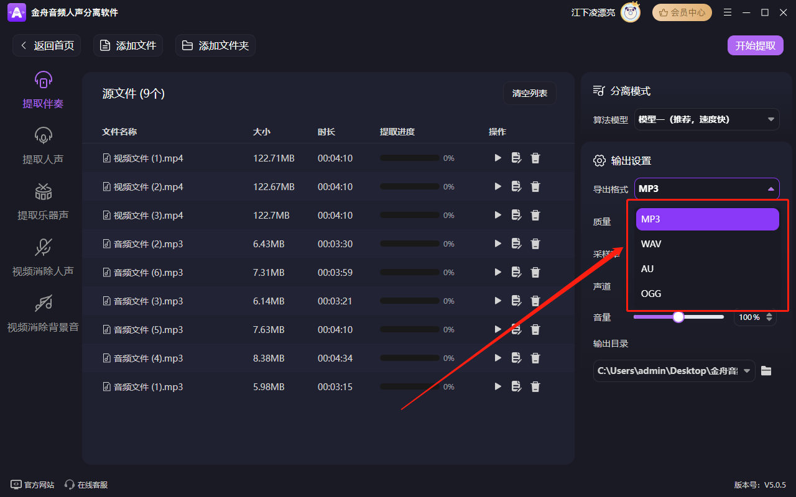Open the 算法模型 model dropdown
Image resolution: width=796 pixels, height=497 pixels.
point(706,119)
